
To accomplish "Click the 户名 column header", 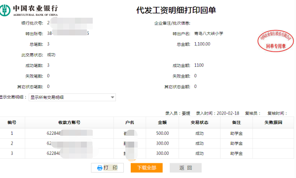I will click(130, 122).
